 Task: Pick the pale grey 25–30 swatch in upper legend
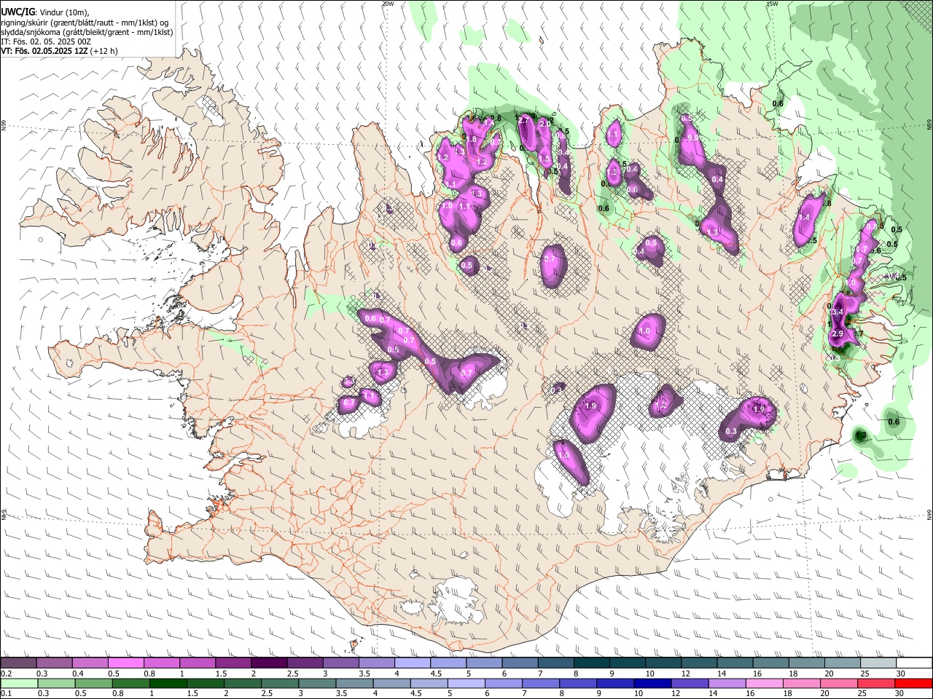[x=879, y=663]
